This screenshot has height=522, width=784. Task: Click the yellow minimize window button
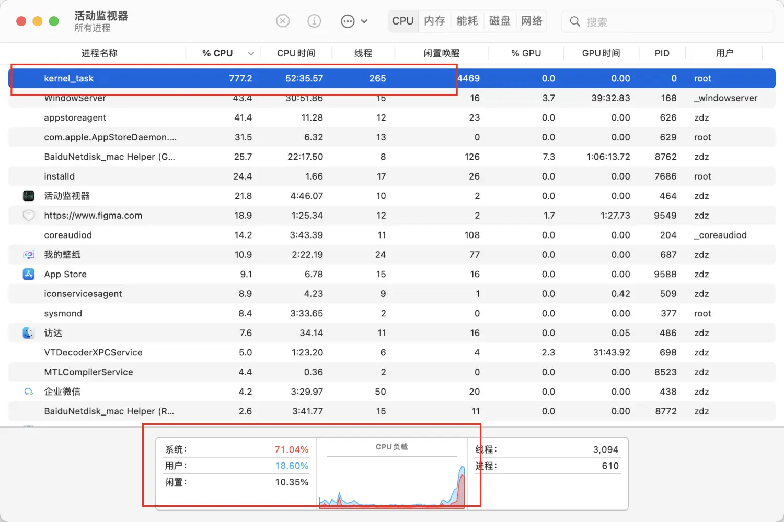[38, 21]
